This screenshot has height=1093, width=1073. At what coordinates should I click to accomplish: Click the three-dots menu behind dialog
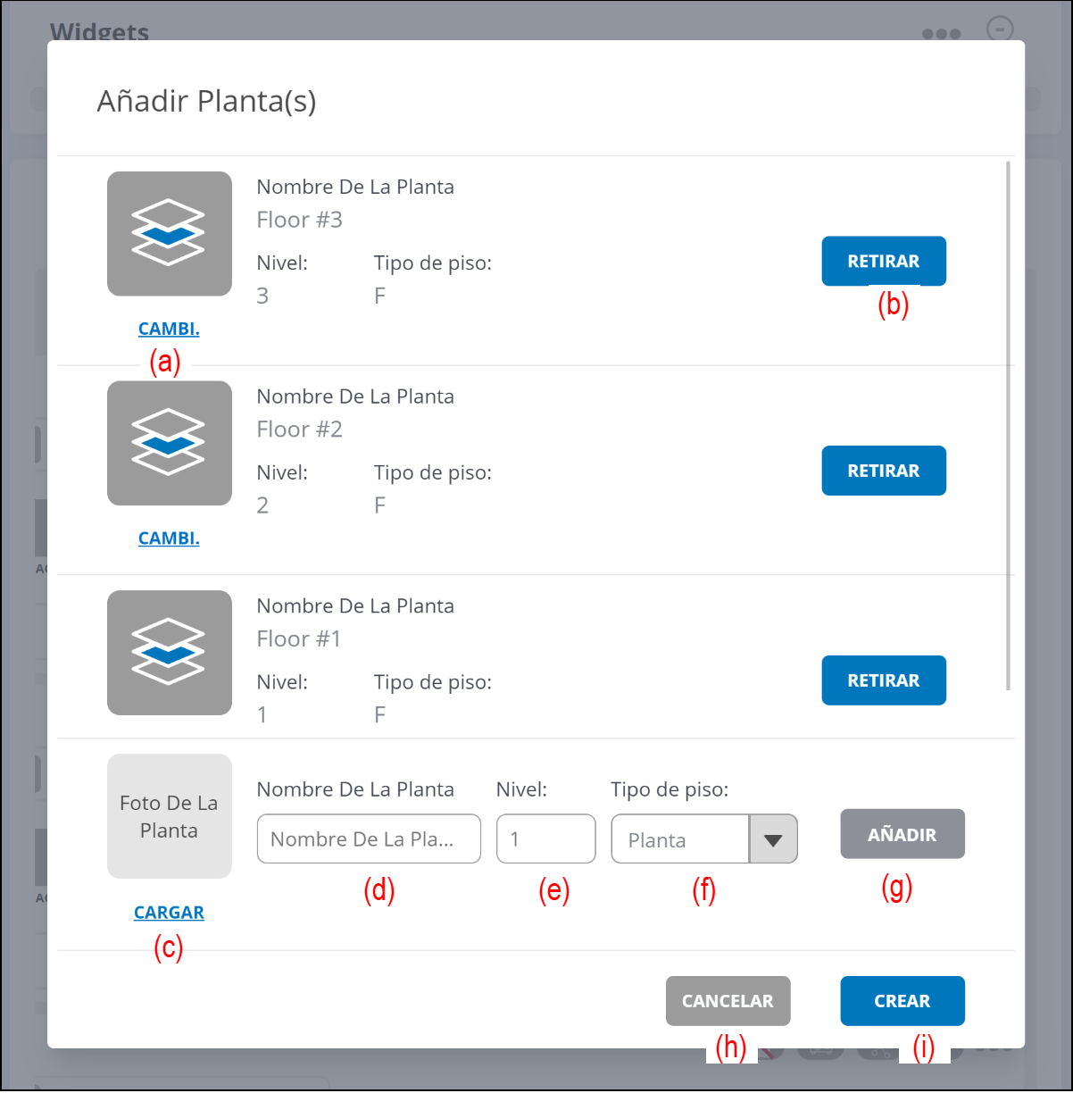tap(941, 34)
